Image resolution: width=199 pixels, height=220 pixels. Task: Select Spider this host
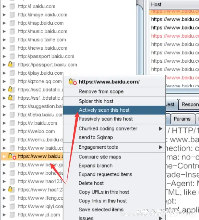pyautogui.click(x=114, y=101)
